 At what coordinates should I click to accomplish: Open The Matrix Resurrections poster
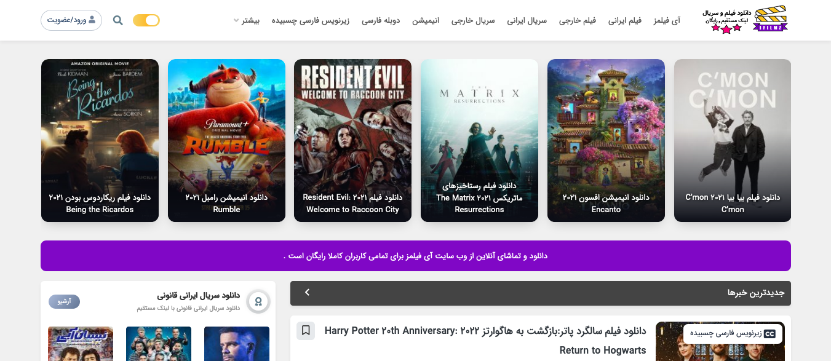click(x=479, y=140)
